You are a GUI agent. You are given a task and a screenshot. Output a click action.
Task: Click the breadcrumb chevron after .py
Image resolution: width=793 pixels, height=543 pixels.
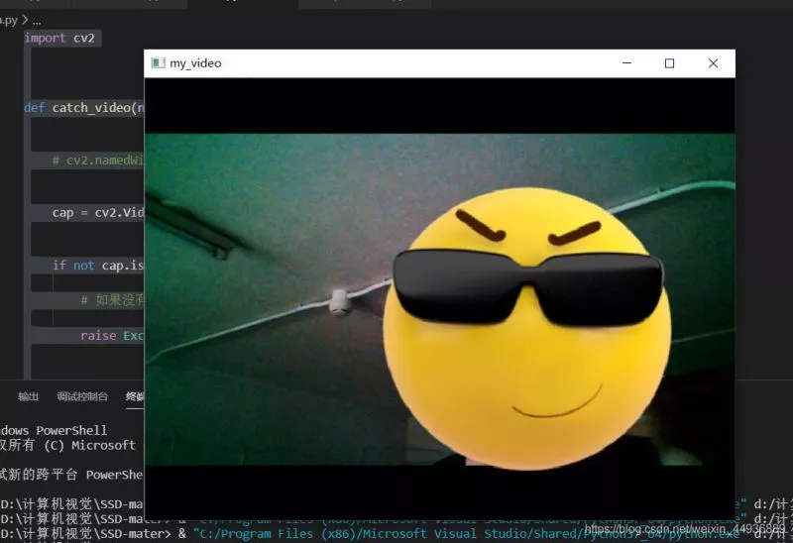click(25, 20)
